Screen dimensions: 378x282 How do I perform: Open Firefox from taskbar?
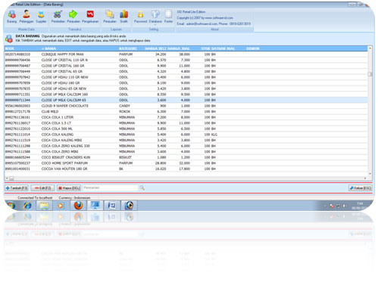[x=78, y=206]
